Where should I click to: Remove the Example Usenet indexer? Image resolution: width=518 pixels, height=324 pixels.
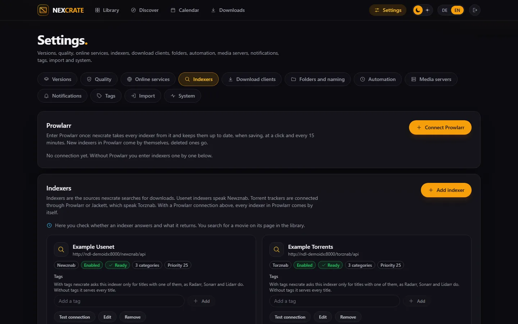(133, 317)
